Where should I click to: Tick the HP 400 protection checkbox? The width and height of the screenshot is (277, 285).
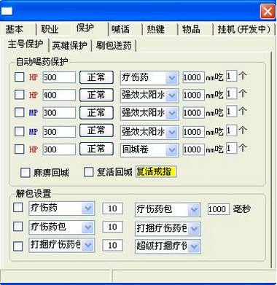[20, 95]
